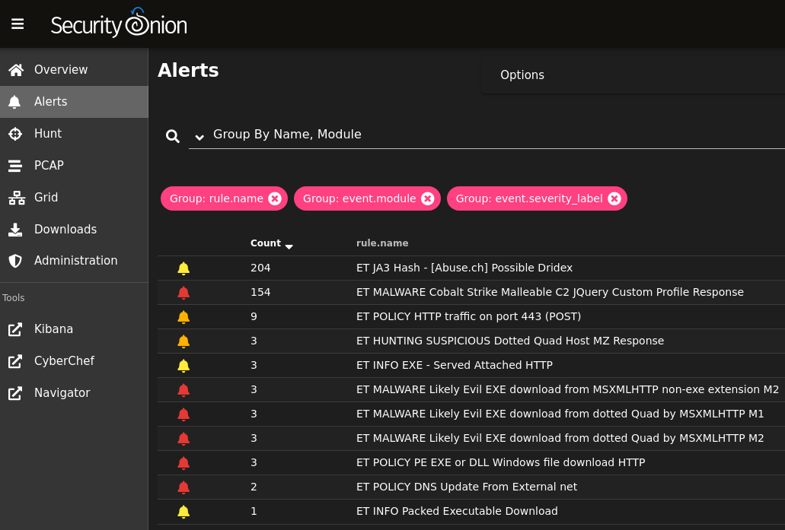785x530 pixels.
Task: Acknowledge the PE EXE or DLL download bell
Action: tap(183, 463)
